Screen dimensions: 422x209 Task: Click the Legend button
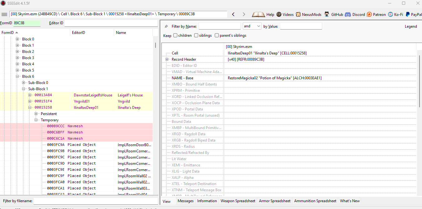click(410, 26)
